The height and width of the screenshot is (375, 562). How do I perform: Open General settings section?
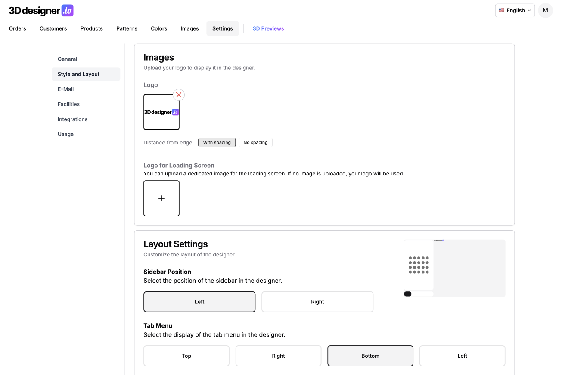pyautogui.click(x=68, y=59)
